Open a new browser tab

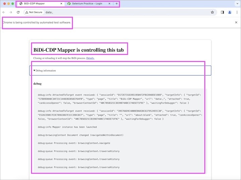click(117, 4)
